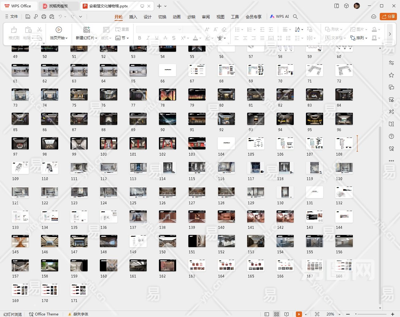The width and height of the screenshot is (400, 317).
Task: Open the 插入 ribbon tab
Action: [133, 17]
